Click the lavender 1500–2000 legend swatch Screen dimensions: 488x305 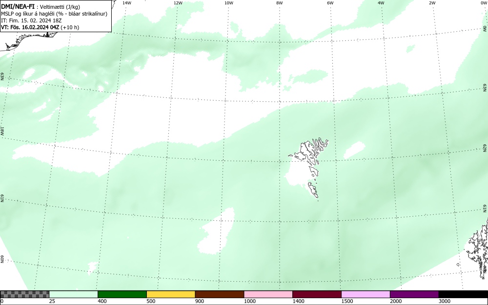click(366, 294)
